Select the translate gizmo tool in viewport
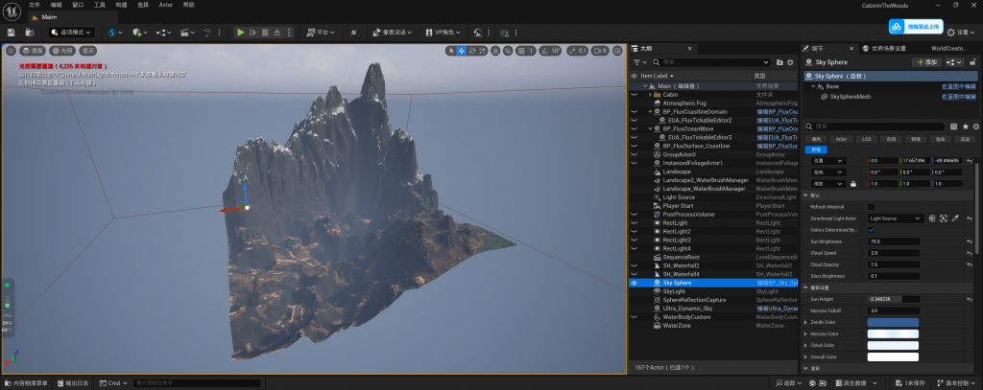Viewport: 983px width, 390px height. pyautogui.click(x=461, y=50)
